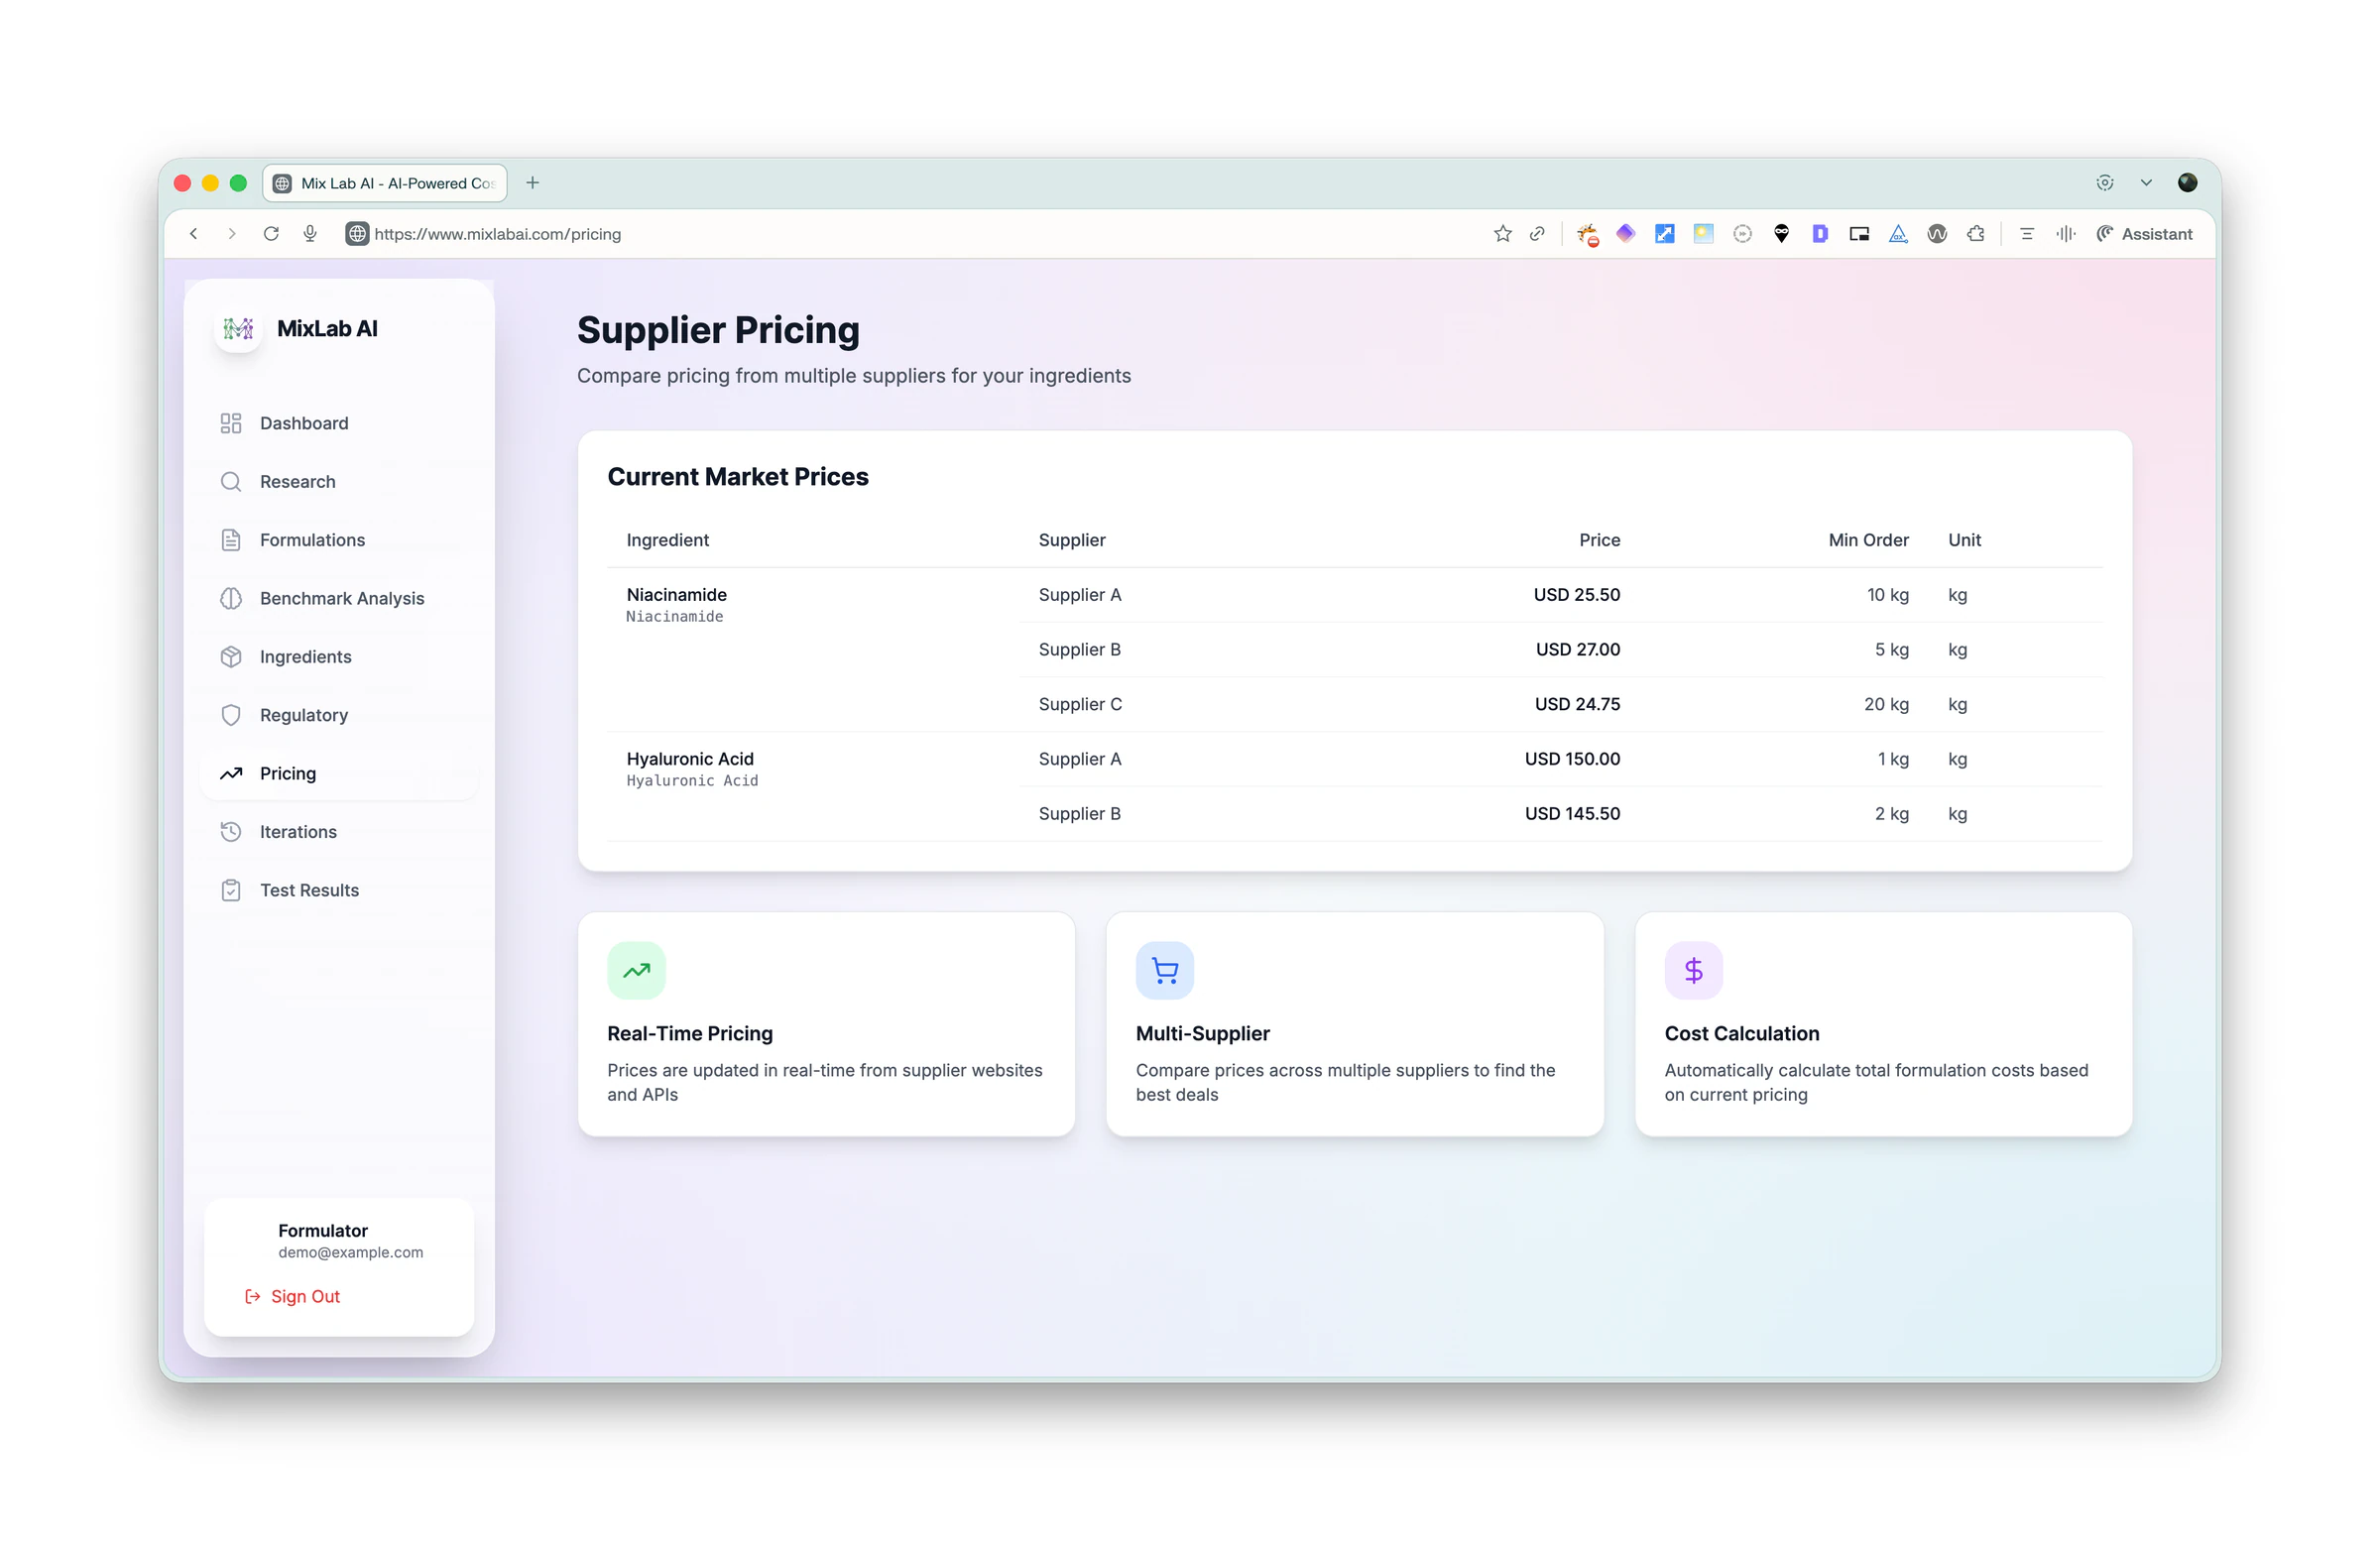Image resolution: width=2380 pixels, height=1541 pixels.
Task: Click the Price column header
Action: pos(1599,540)
